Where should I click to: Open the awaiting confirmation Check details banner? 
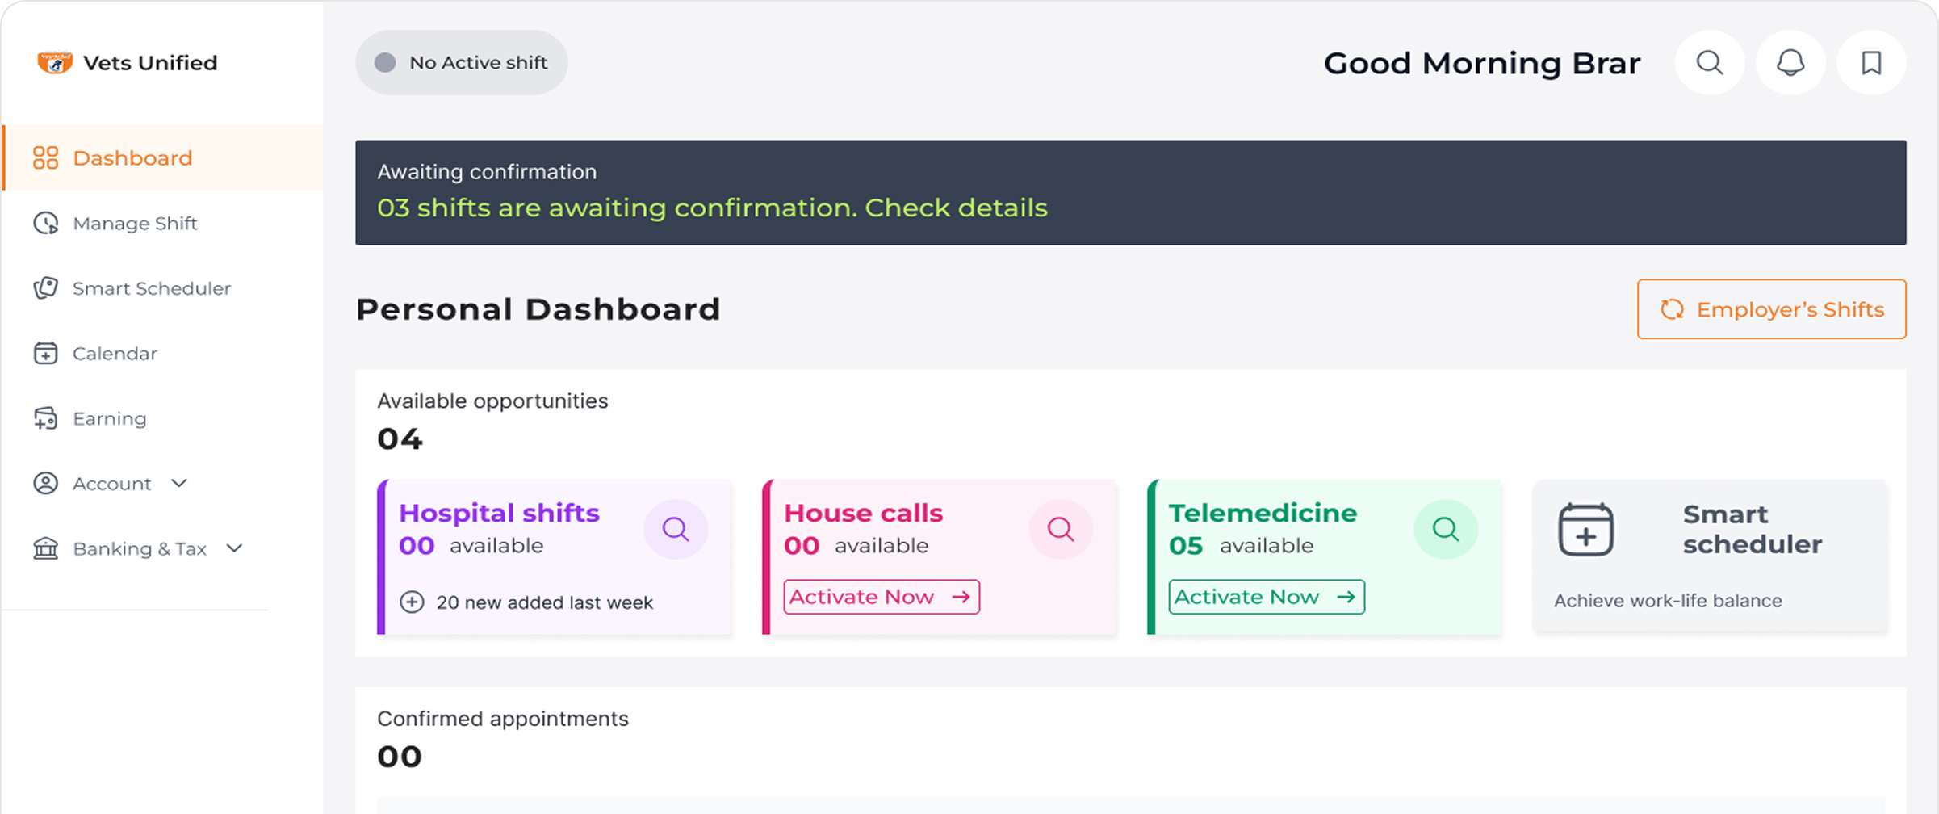[x=956, y=208]
